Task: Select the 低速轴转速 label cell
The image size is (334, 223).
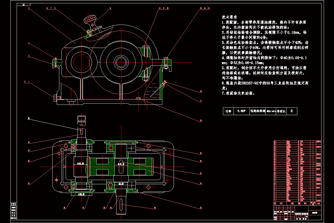Action: tap(257, 111)
